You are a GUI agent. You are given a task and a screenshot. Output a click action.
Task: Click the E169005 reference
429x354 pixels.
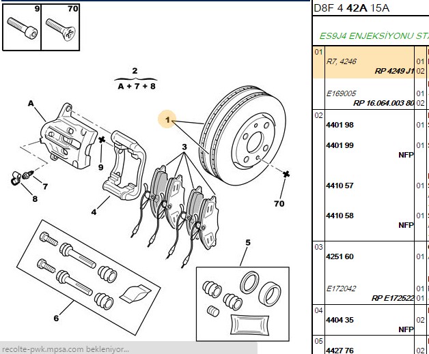(x=341, y=93)
